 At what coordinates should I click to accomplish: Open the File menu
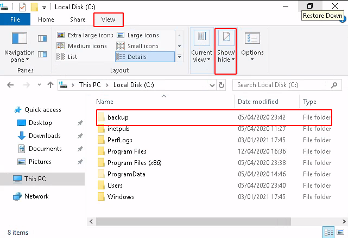coord(15,19)
